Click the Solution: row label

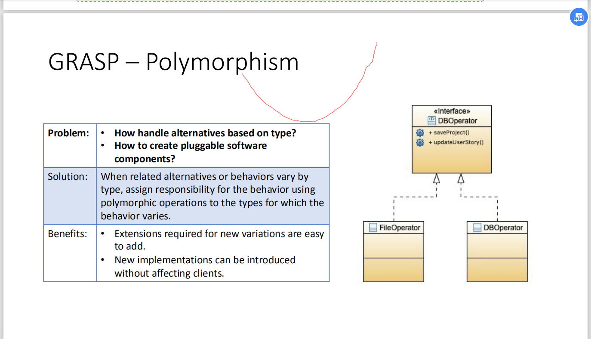[x=68, y=177]
